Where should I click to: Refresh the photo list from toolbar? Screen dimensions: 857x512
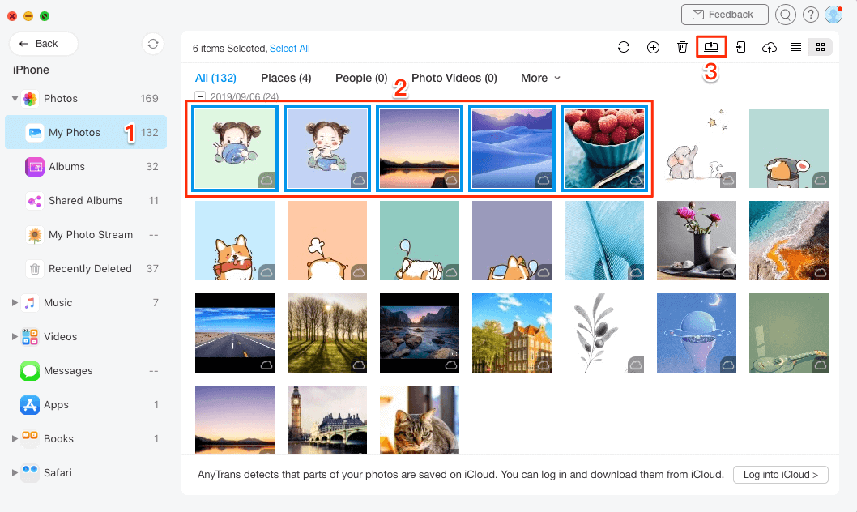tap(623, 47)
